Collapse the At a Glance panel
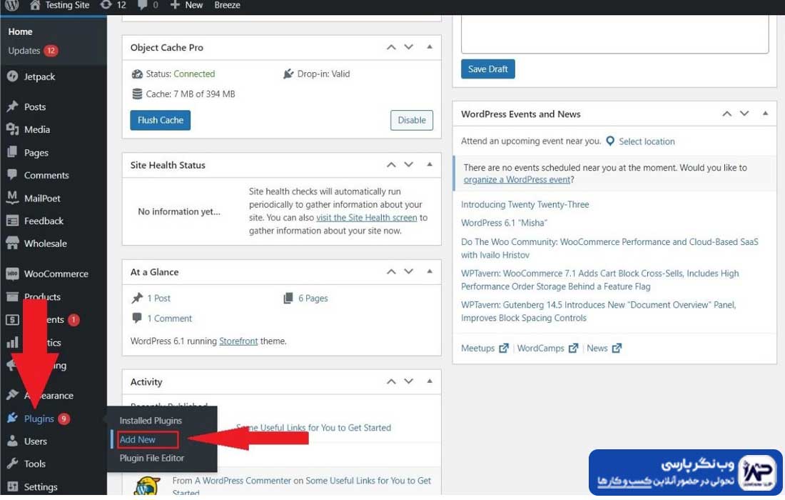The image size is (785, 500). click(x=430, y=271)
